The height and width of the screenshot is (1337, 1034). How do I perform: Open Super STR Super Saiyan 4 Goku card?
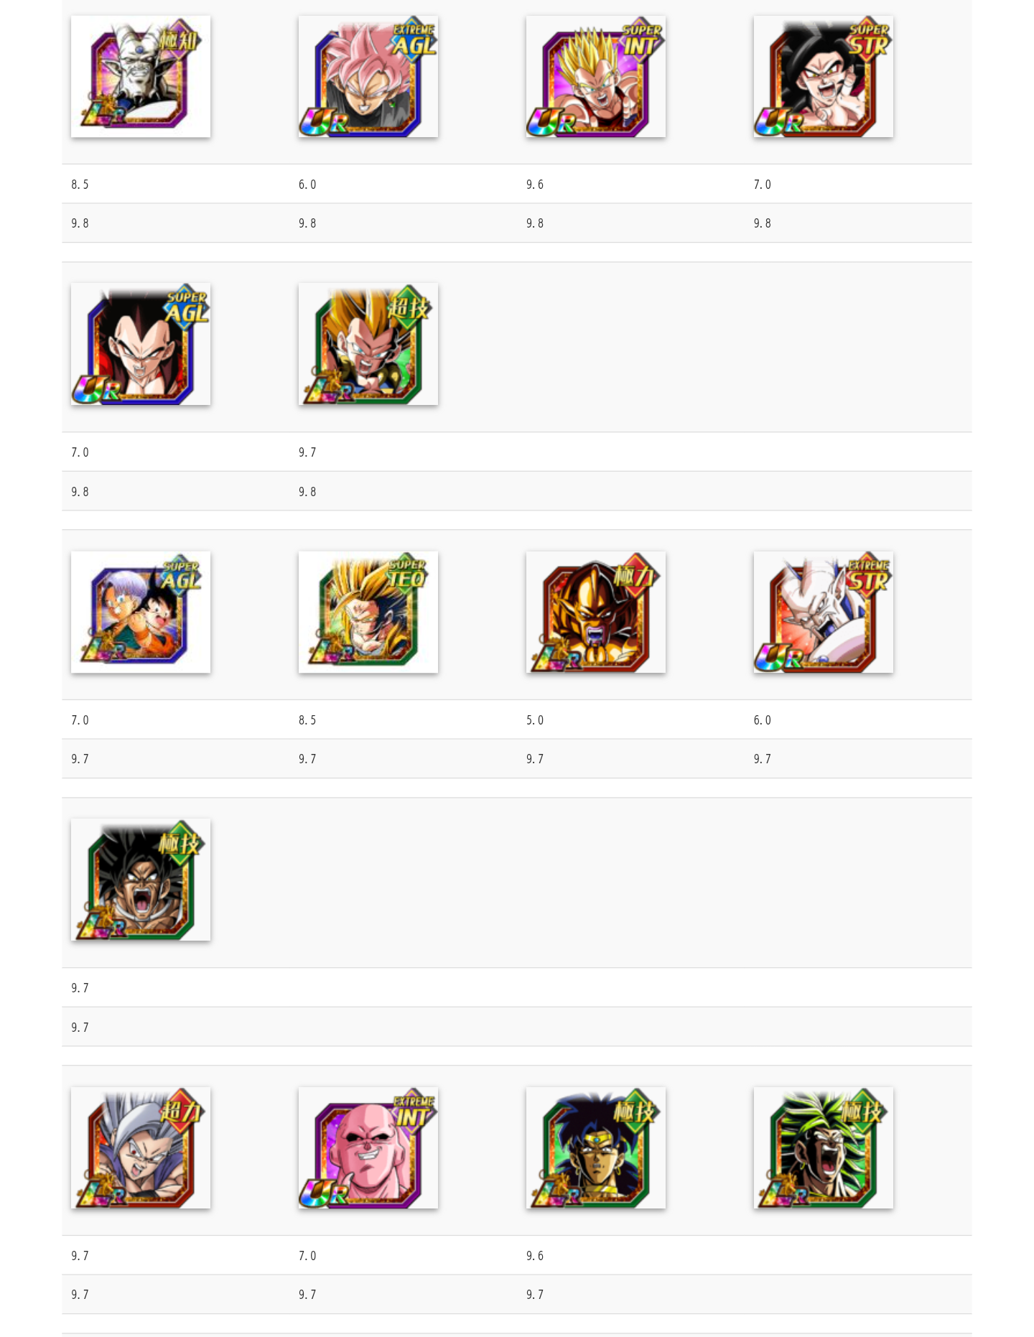click(x=824, y=76)
